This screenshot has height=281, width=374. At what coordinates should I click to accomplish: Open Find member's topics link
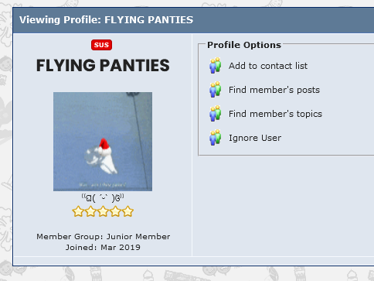275,114
